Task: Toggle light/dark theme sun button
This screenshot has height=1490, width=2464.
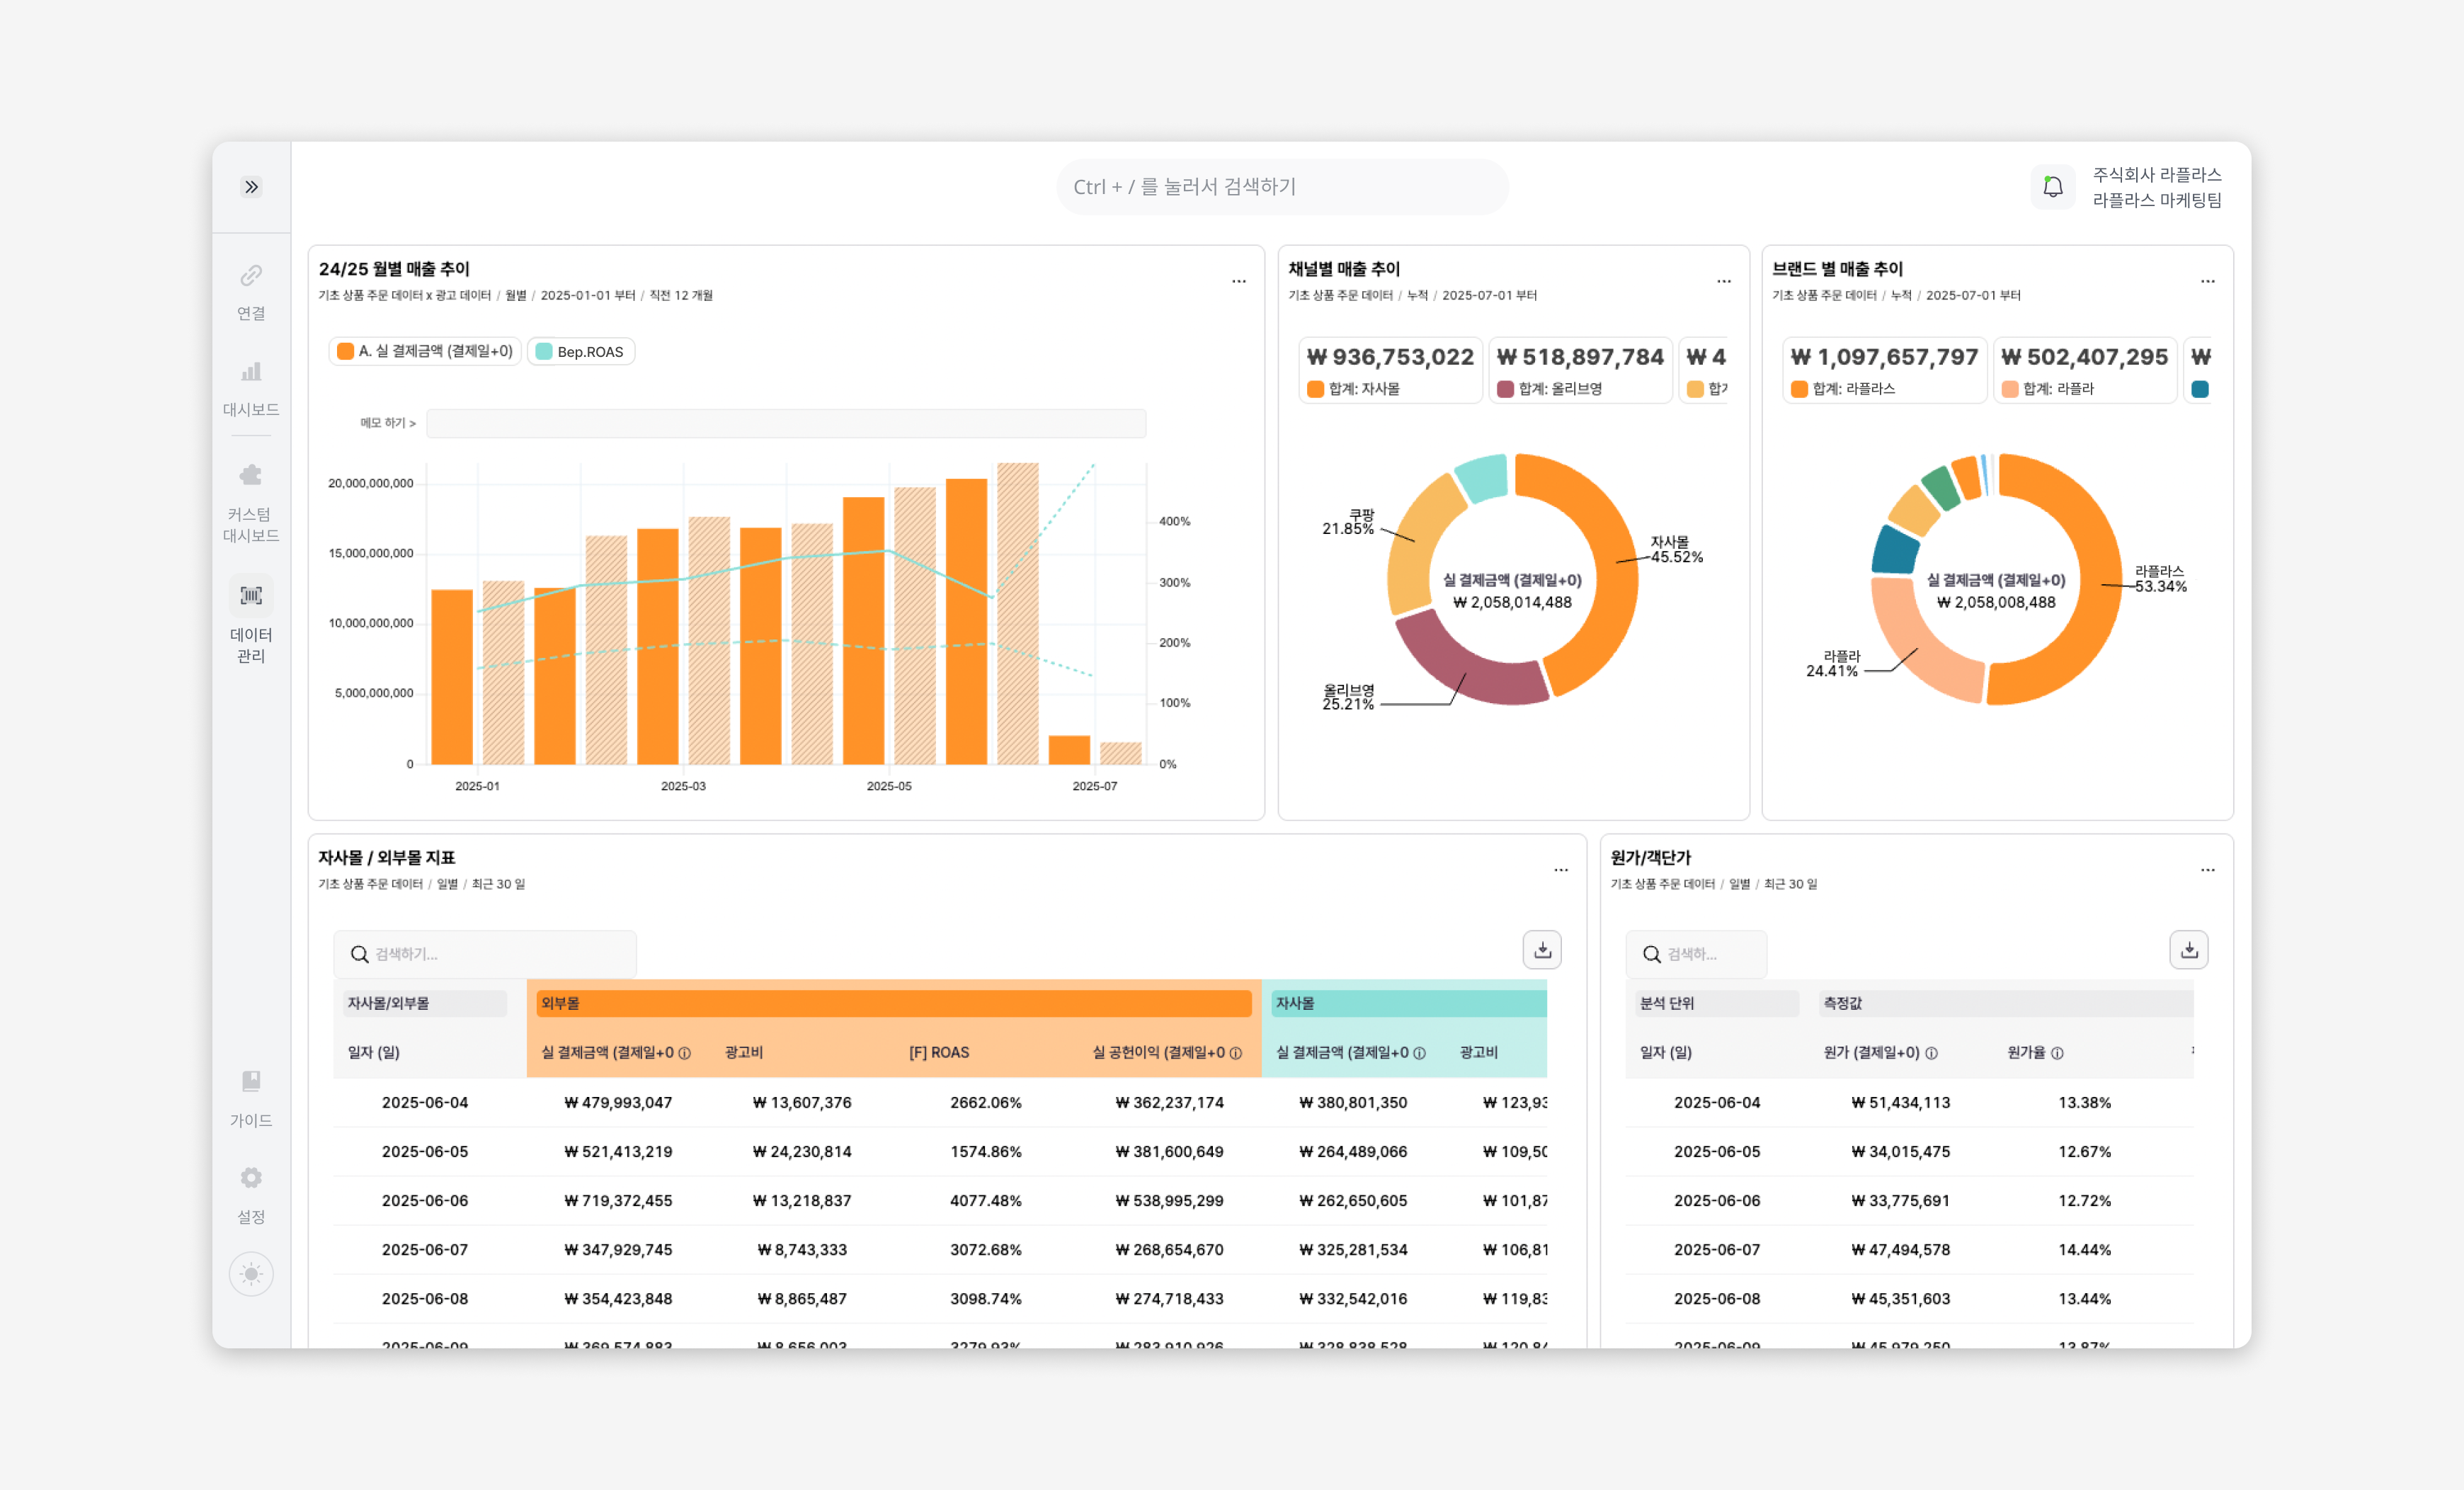Action: 251,1274
